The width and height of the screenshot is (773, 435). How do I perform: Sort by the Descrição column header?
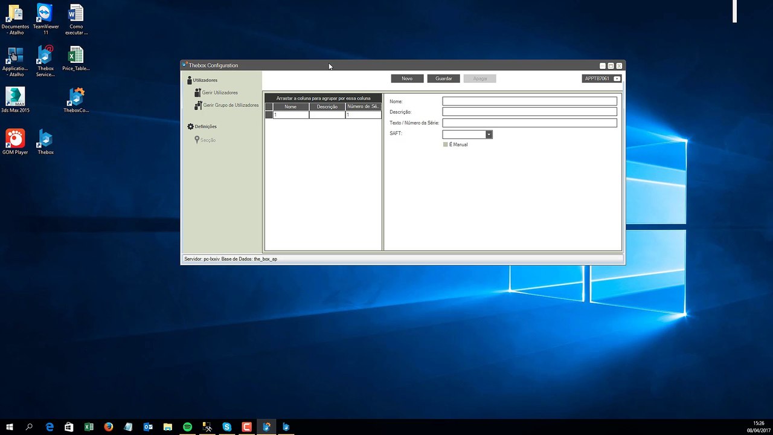tap(327, 106)
